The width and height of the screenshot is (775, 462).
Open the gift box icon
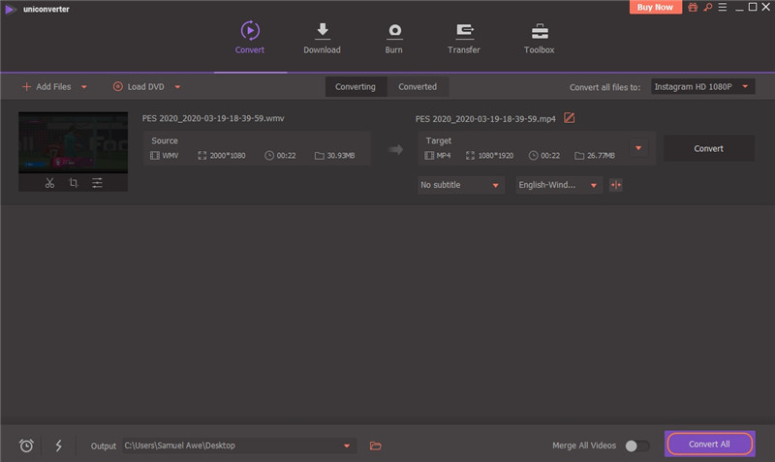tap(693, 7)
